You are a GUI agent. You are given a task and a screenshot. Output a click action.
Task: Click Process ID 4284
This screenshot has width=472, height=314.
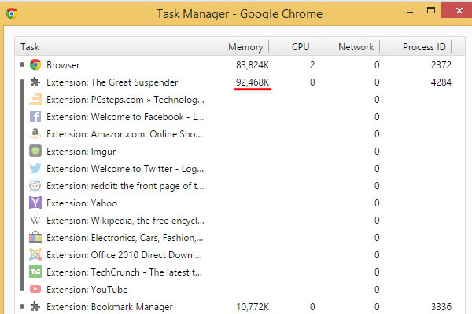click(441, 82)
